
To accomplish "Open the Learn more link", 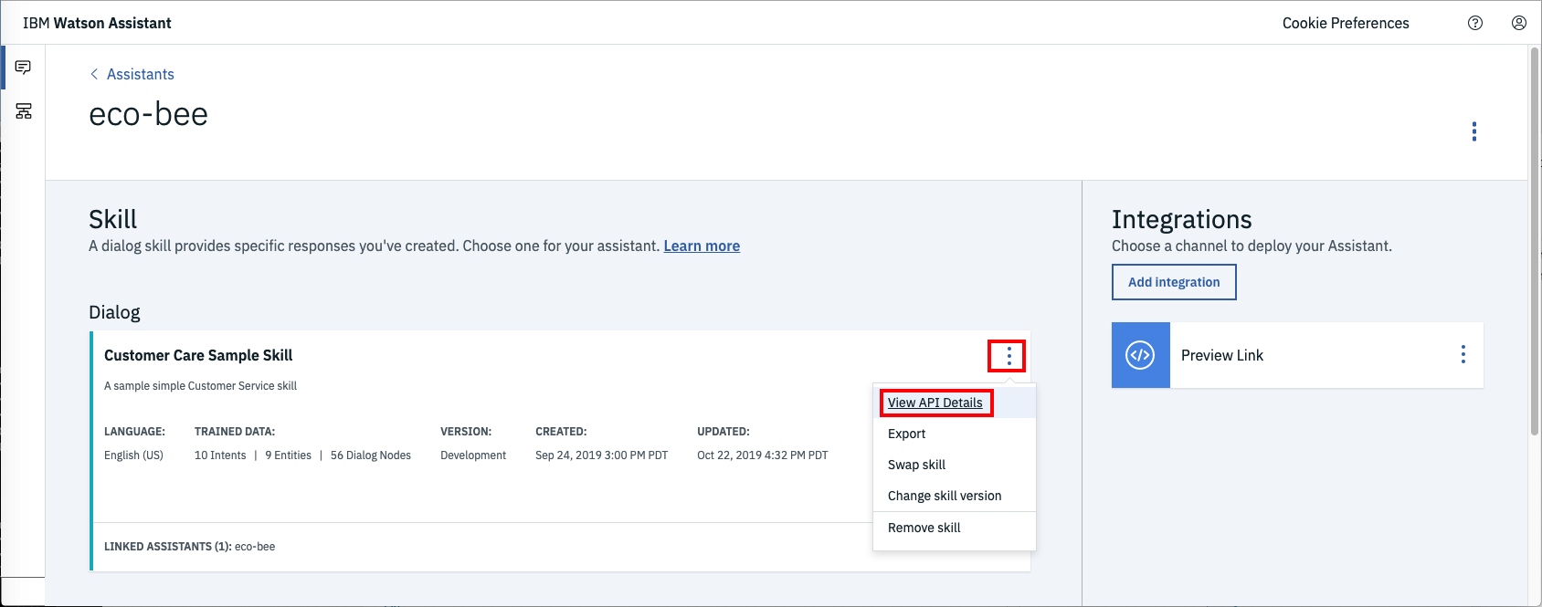I will (702, 246).
